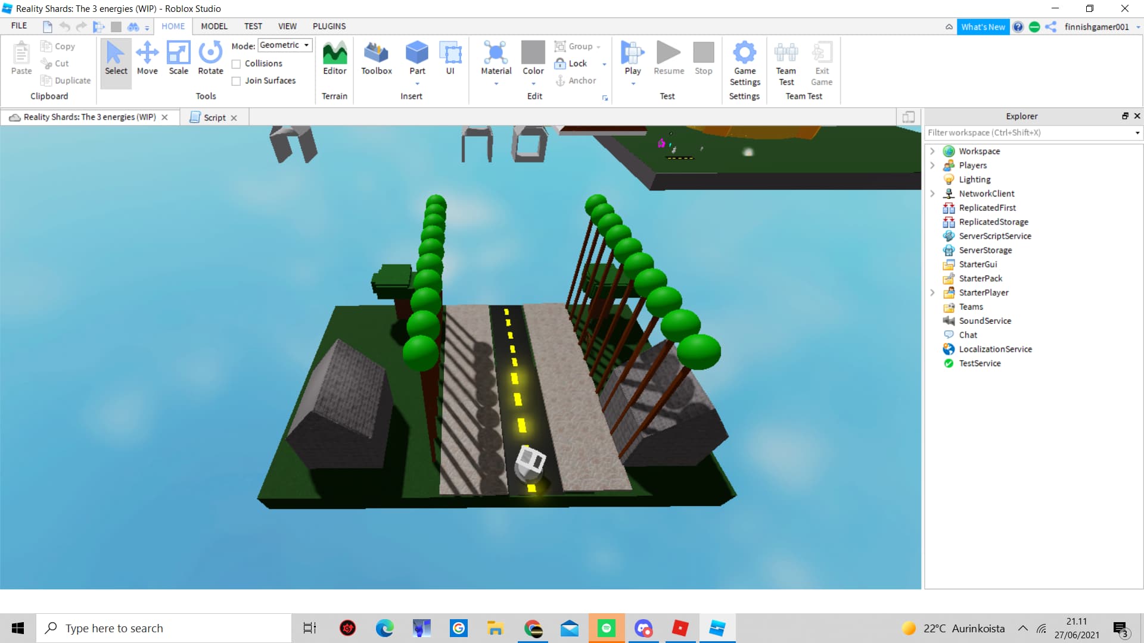
Task: Expand the Edit section options launcher
Action: coord(605,98)
